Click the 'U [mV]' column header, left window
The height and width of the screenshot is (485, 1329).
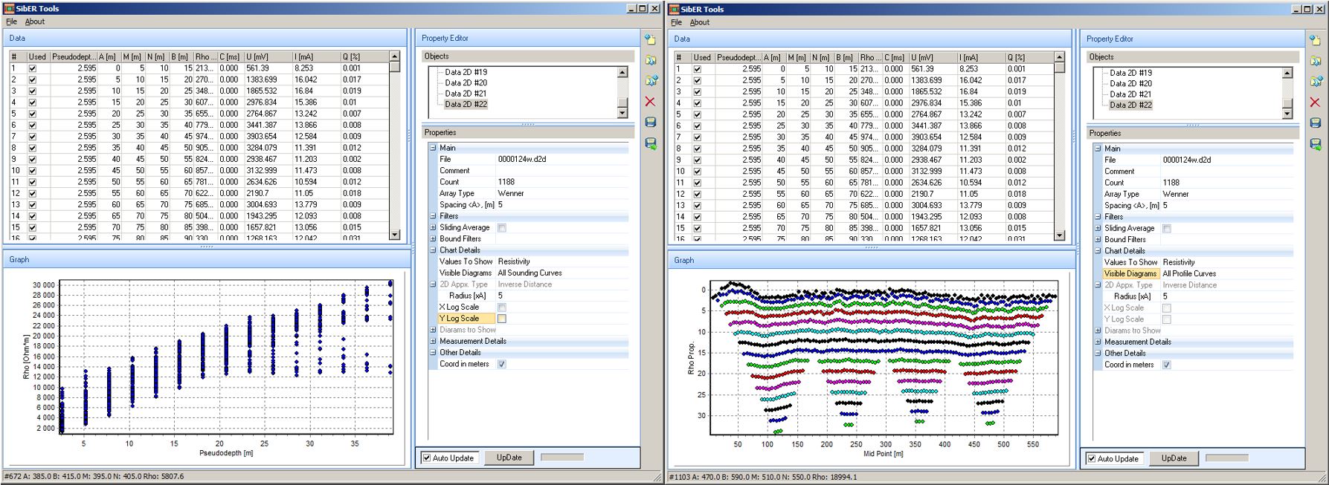click(268, 56)
